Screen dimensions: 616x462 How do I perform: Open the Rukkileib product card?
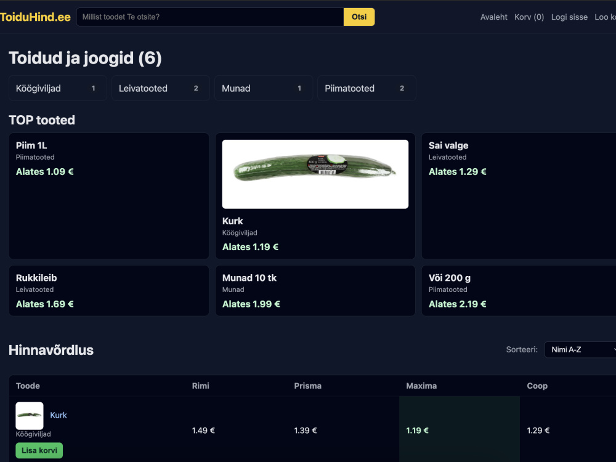tap(109, 290)
